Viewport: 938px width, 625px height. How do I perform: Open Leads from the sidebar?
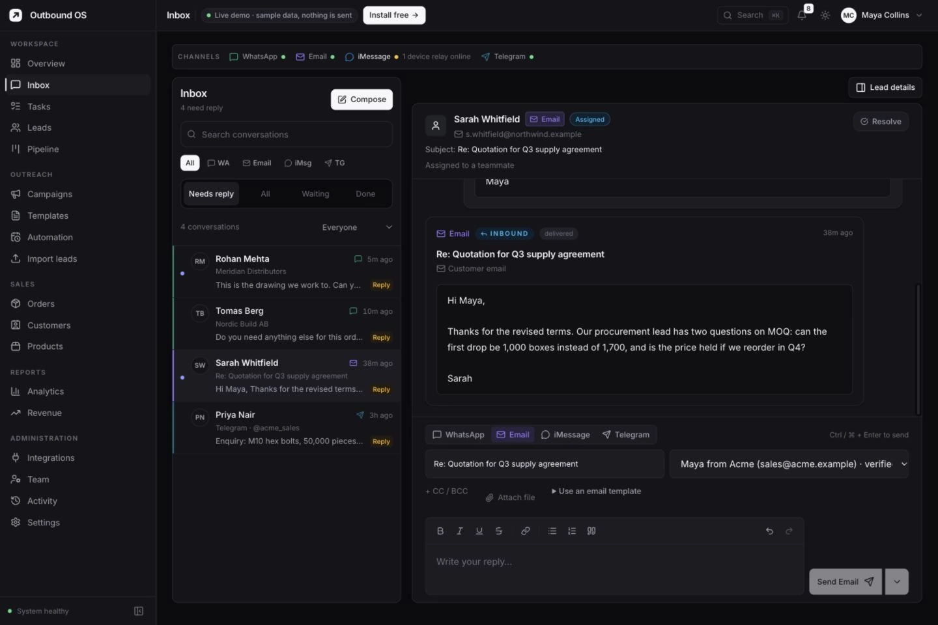point(78,128)
